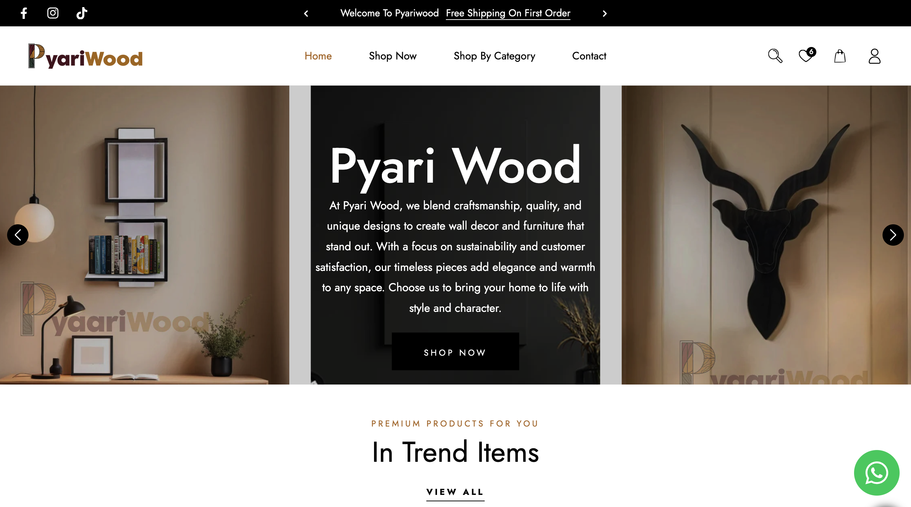The height and width of the screenshot is (507, 911).
Task: Open the wishlist heart icon
Action: [x=806, y=56]
